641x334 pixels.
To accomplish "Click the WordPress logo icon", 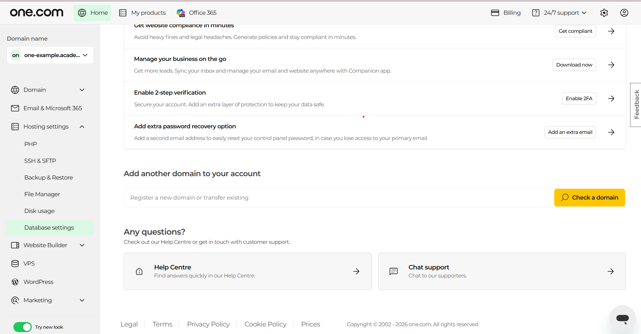I will click(x=15, y=282).
